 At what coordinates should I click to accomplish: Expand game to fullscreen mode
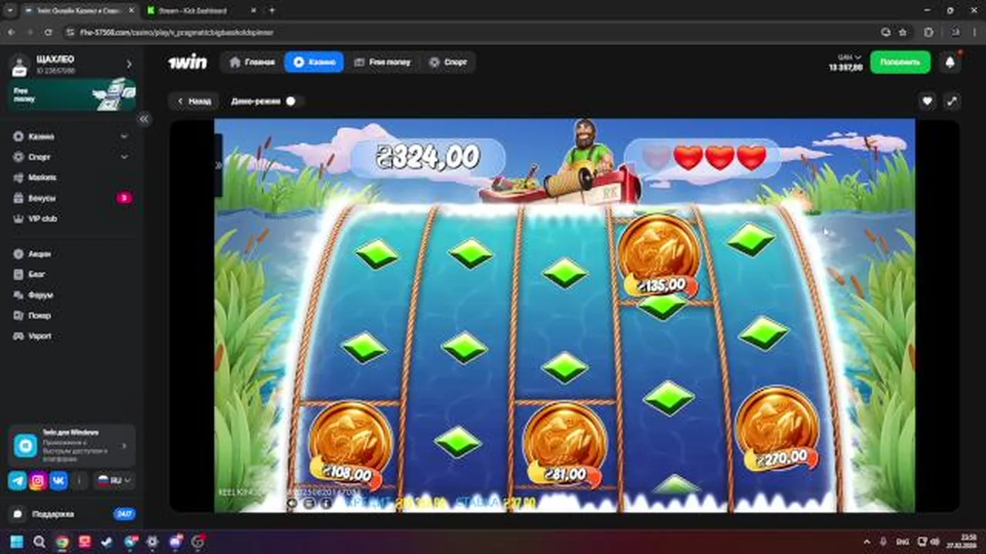[952, 101]
